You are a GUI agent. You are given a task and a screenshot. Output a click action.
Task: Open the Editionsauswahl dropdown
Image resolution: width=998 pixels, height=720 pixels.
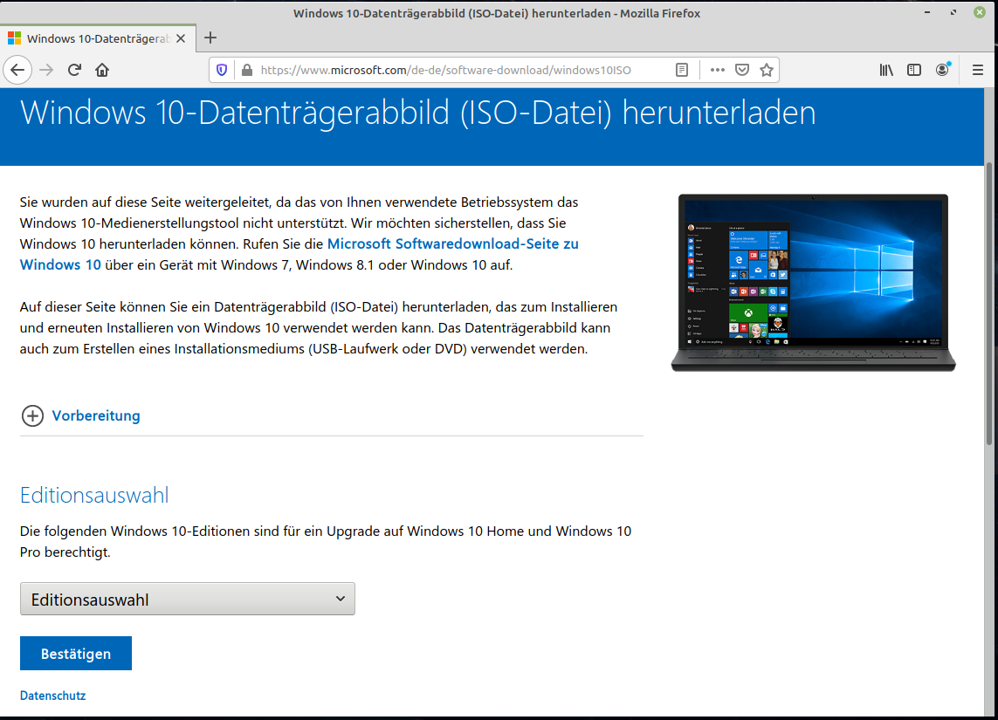click(x=187, y=600)
